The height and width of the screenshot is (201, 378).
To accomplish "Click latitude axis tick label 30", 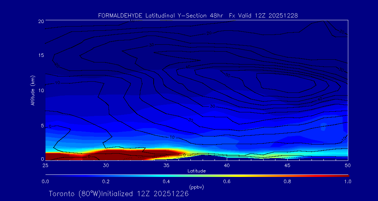I will [106, 165].
